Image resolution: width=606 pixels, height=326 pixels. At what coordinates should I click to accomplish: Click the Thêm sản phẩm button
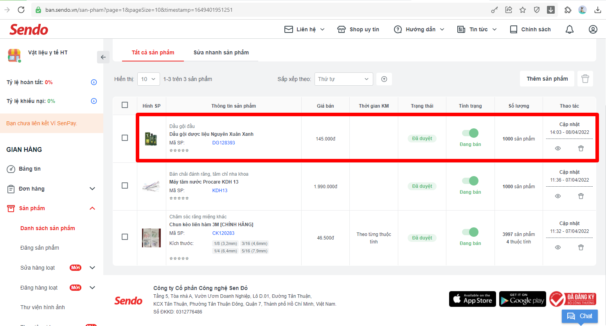click(x=547, y=79)
